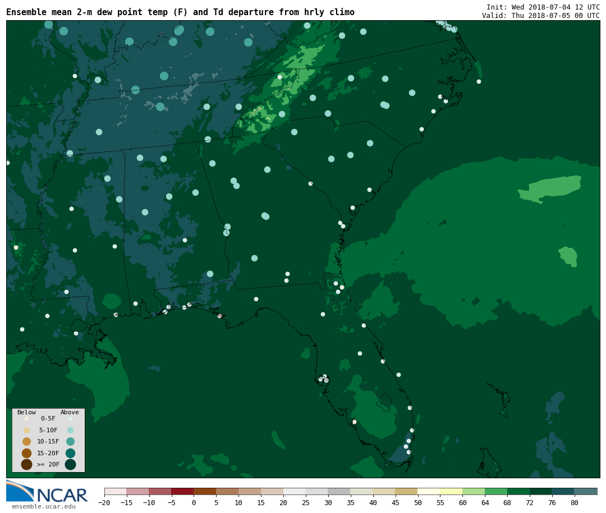Pick the light gray swatch between 25 and 30
The image size is (606, 513).
pyautogui.click(x=317, y=491)
